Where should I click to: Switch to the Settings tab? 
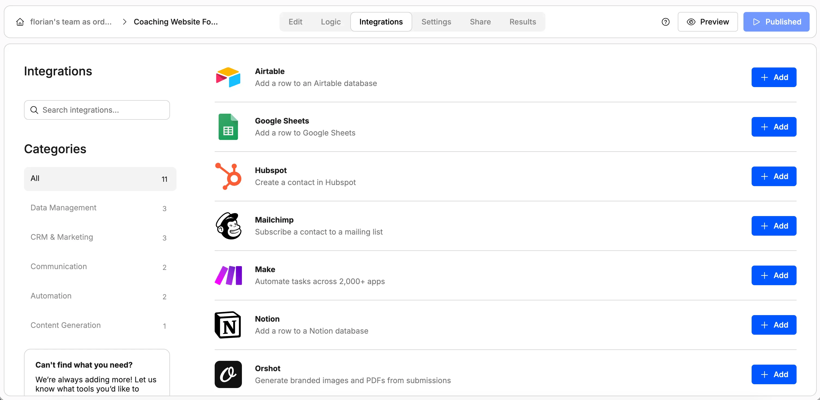(x=436, y=21)
